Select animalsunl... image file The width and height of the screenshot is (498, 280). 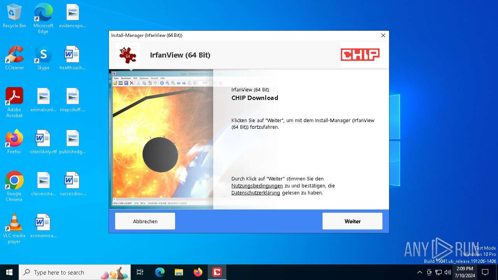pos(43,100)
